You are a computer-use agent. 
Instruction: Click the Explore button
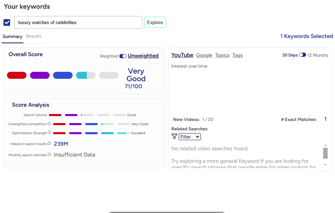click(x=155, y=22)
